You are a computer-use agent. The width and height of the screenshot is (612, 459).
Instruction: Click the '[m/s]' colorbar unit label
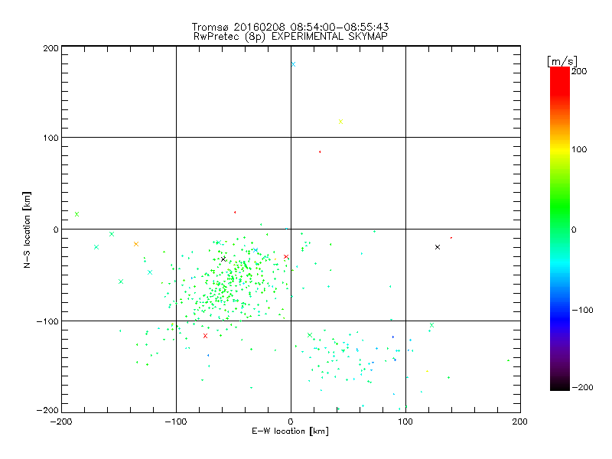coord(562,61)
